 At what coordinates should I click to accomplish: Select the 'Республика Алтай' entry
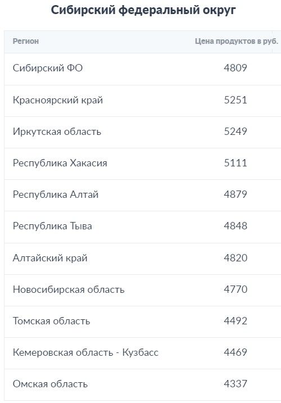(x=56, y=194)
